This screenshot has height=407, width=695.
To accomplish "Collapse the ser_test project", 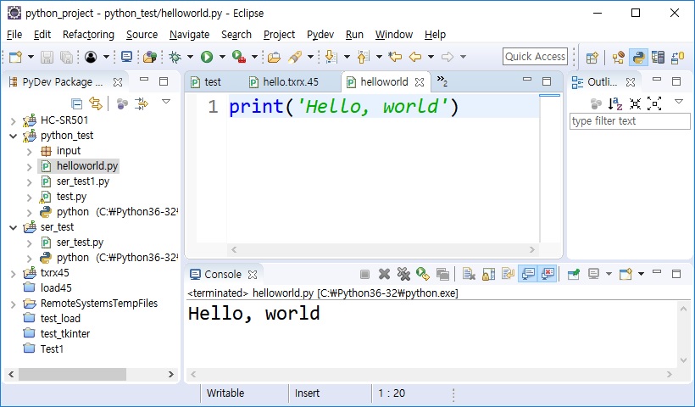I will click(13, 227).
